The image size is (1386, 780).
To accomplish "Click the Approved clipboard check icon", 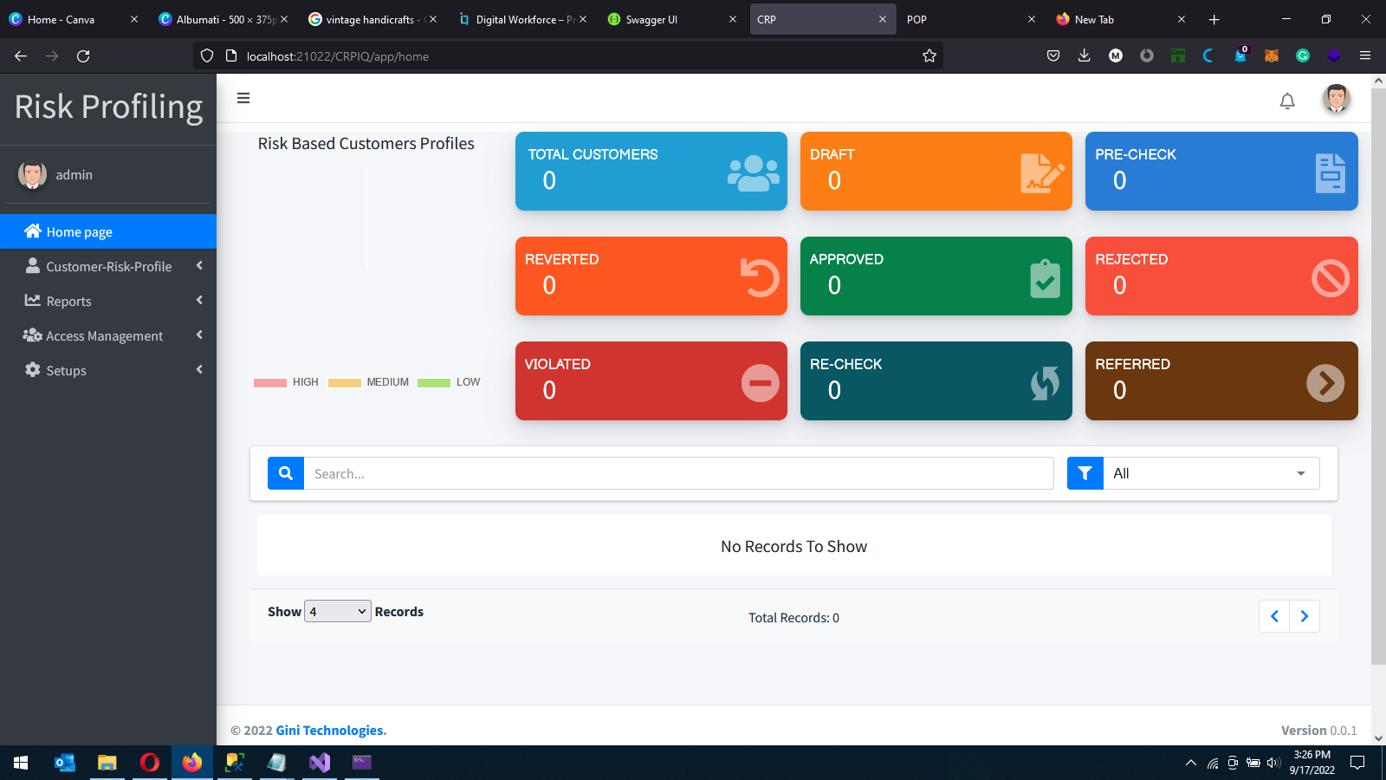I will point(1045,278).
